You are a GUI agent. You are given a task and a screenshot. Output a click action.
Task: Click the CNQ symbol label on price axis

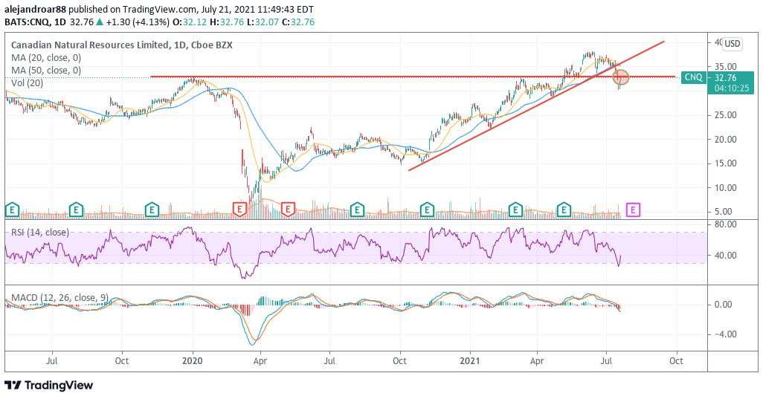(693, 77)
